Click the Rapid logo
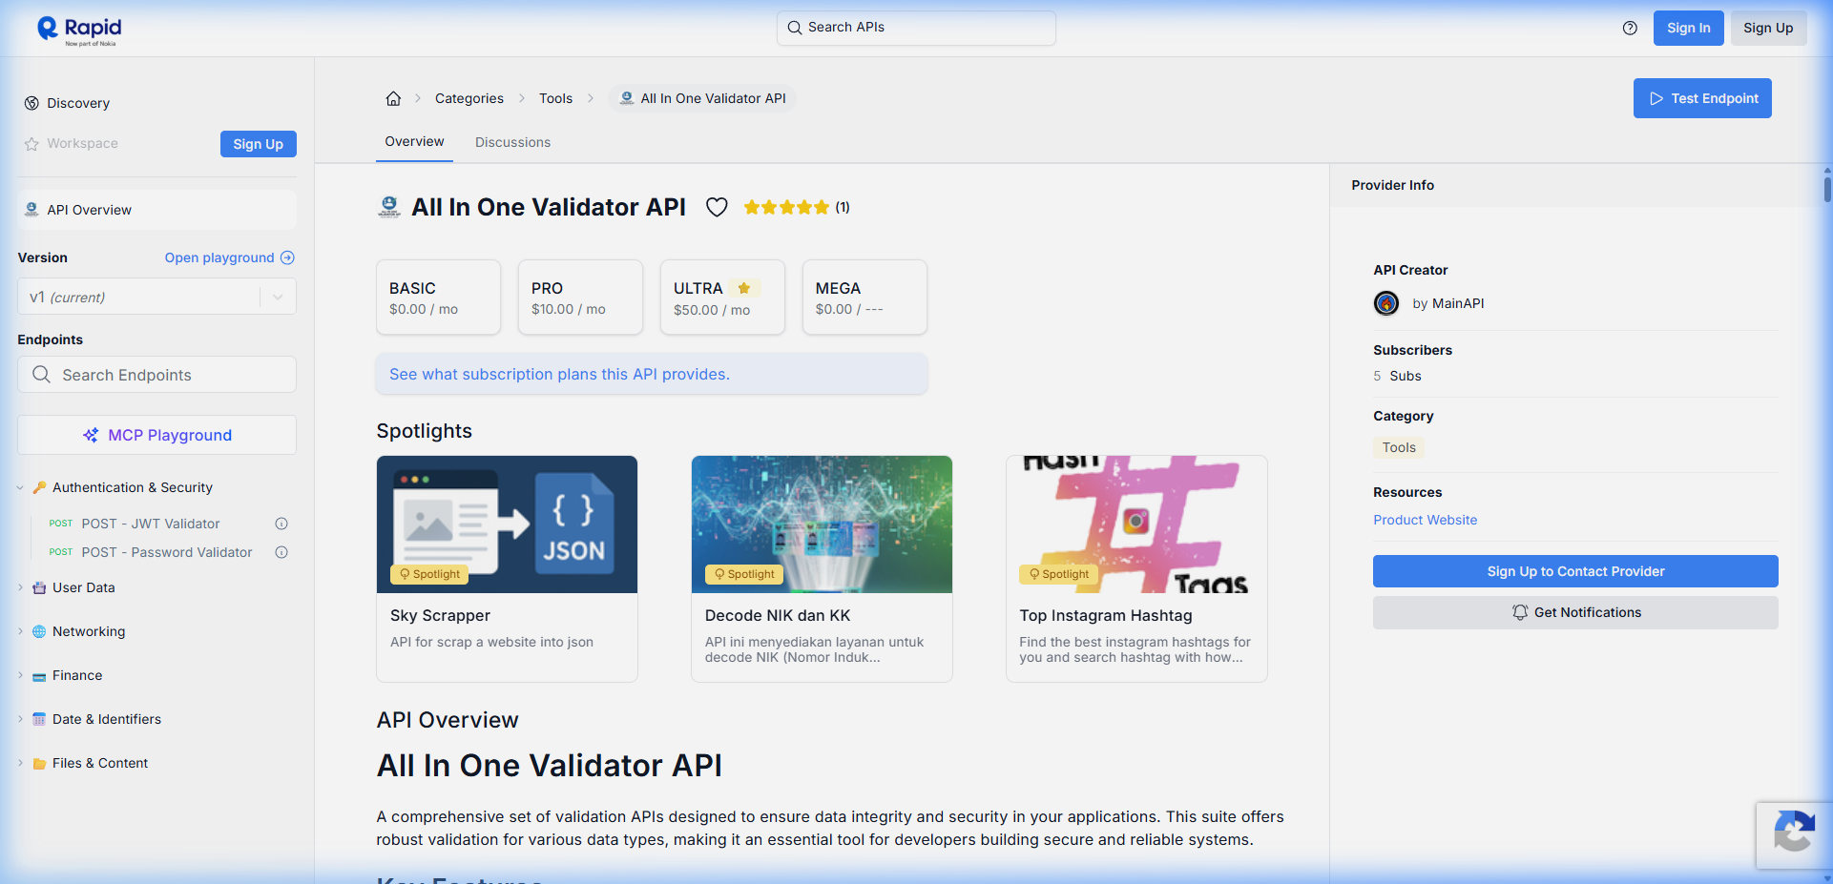Viewport: 1833px width, 884px height. point(79,30)
